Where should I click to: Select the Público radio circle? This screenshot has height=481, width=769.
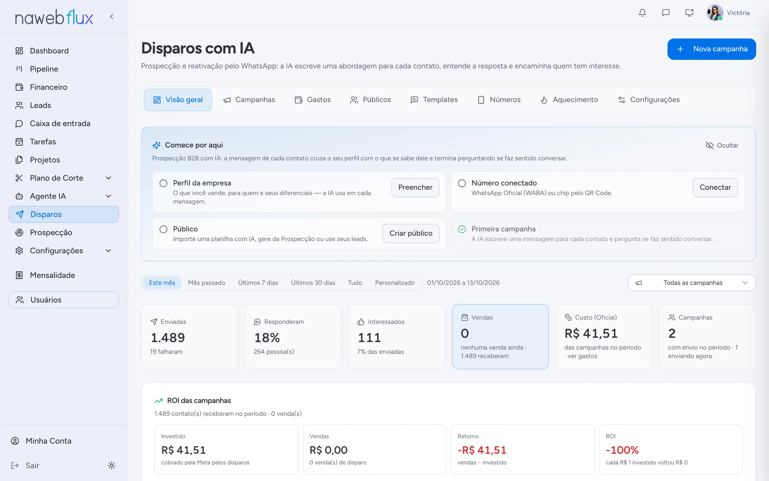pos(163,229)
